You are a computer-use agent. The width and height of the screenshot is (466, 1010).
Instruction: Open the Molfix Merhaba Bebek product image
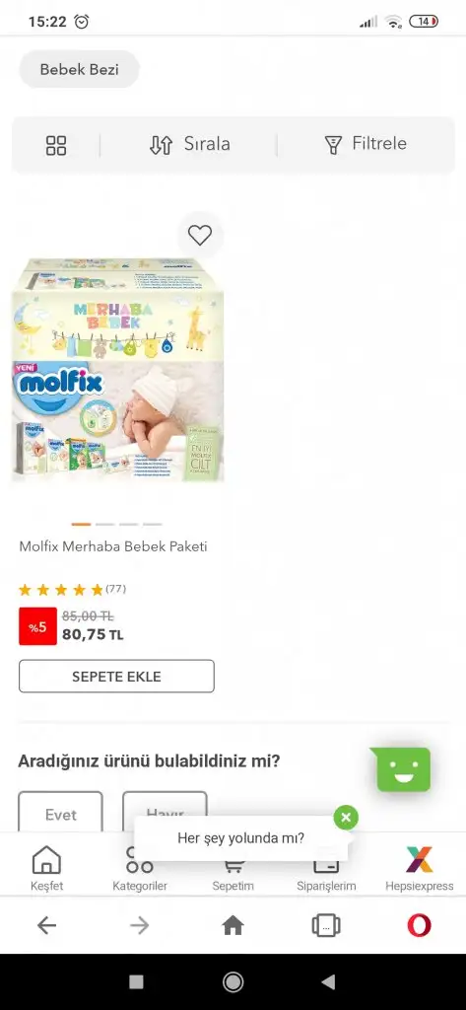coord(117,370)
